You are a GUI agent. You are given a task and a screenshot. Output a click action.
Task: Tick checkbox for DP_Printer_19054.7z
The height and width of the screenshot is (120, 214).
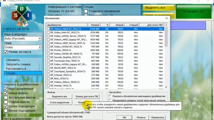48,50
